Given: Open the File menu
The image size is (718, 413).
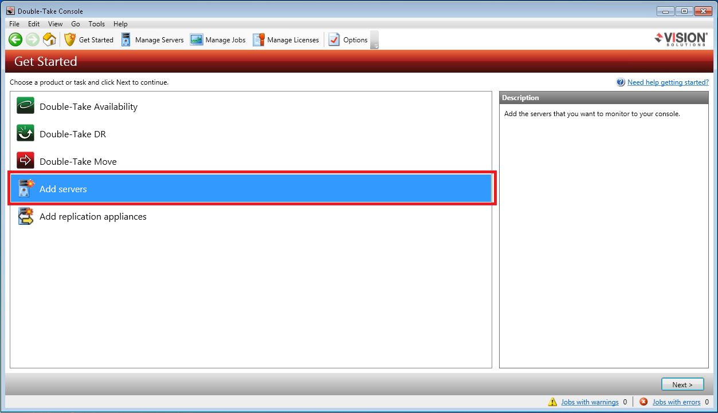Looking at the screenshot, I should click(x=14, y=24).
